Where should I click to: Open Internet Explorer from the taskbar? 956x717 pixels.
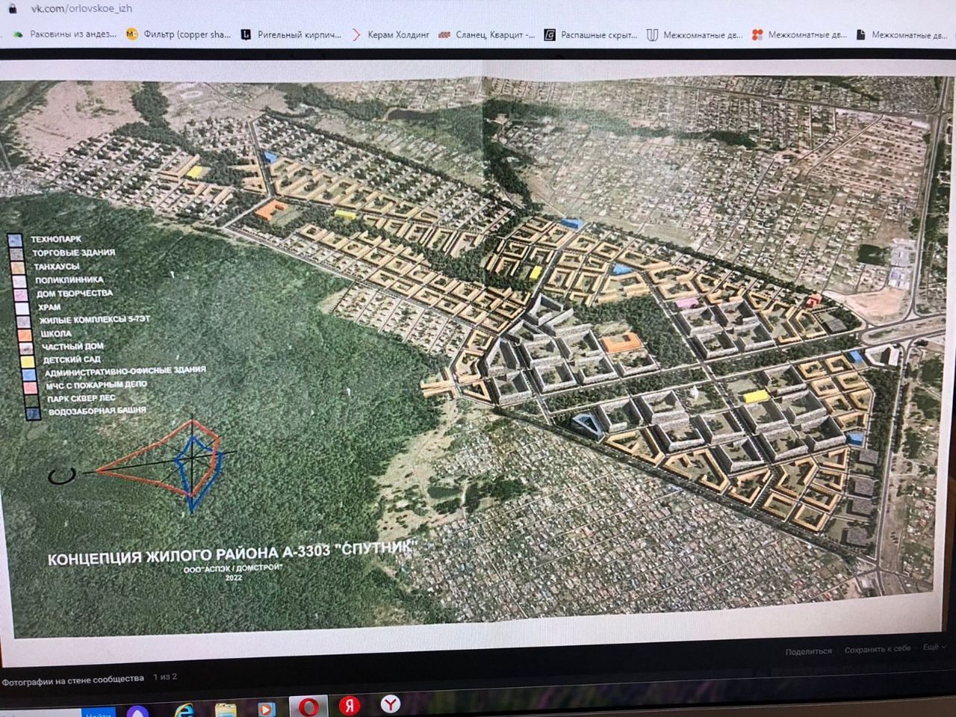coord(183,707)
